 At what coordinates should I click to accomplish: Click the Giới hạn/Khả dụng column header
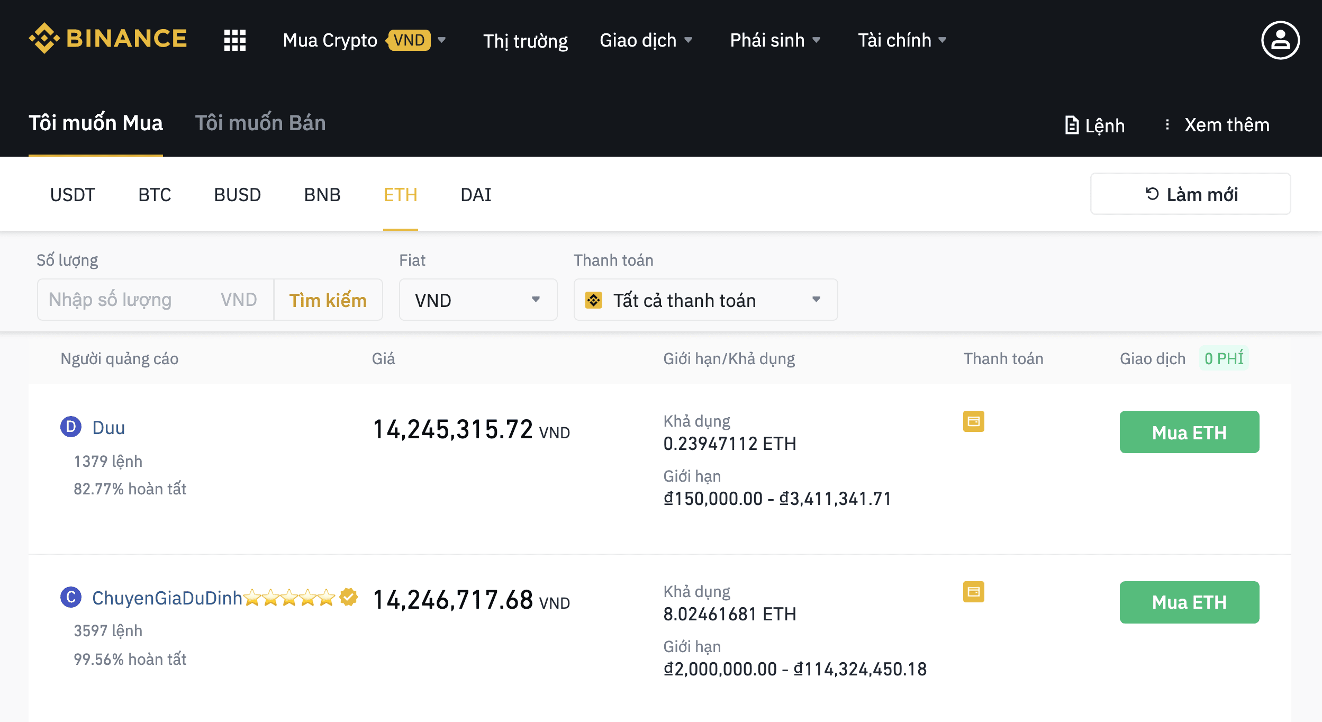pos(729,358)
